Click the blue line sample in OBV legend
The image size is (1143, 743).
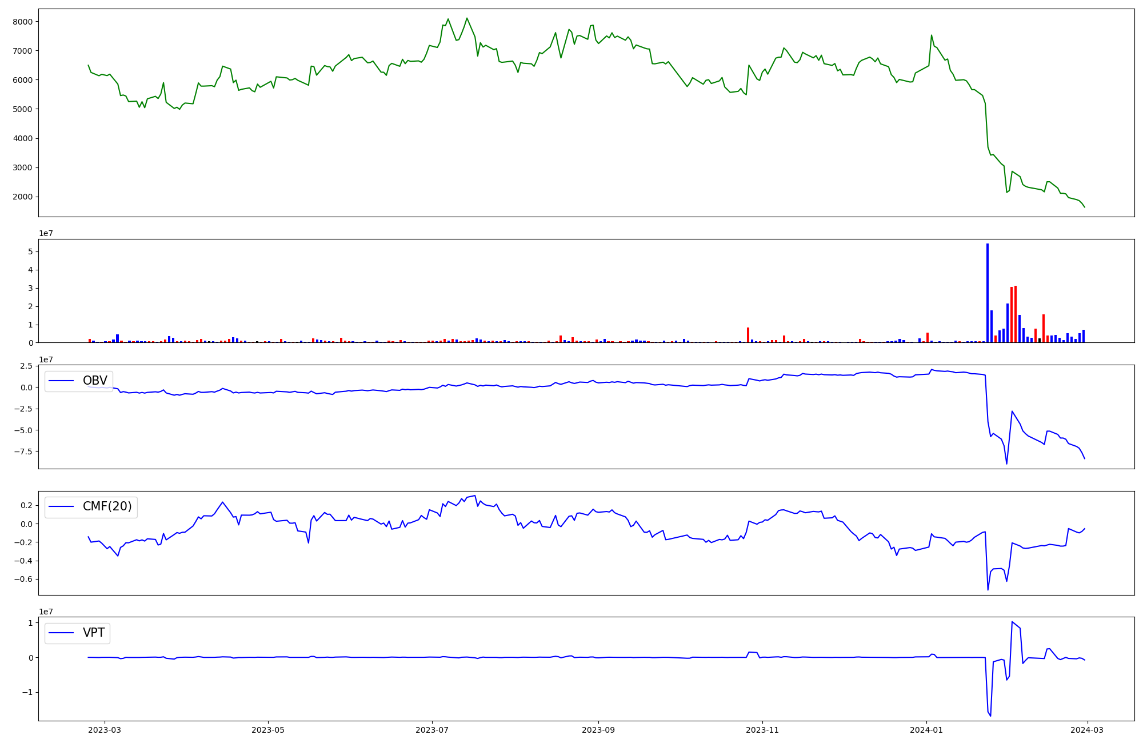pyautogui.click(x=62, y=381)
